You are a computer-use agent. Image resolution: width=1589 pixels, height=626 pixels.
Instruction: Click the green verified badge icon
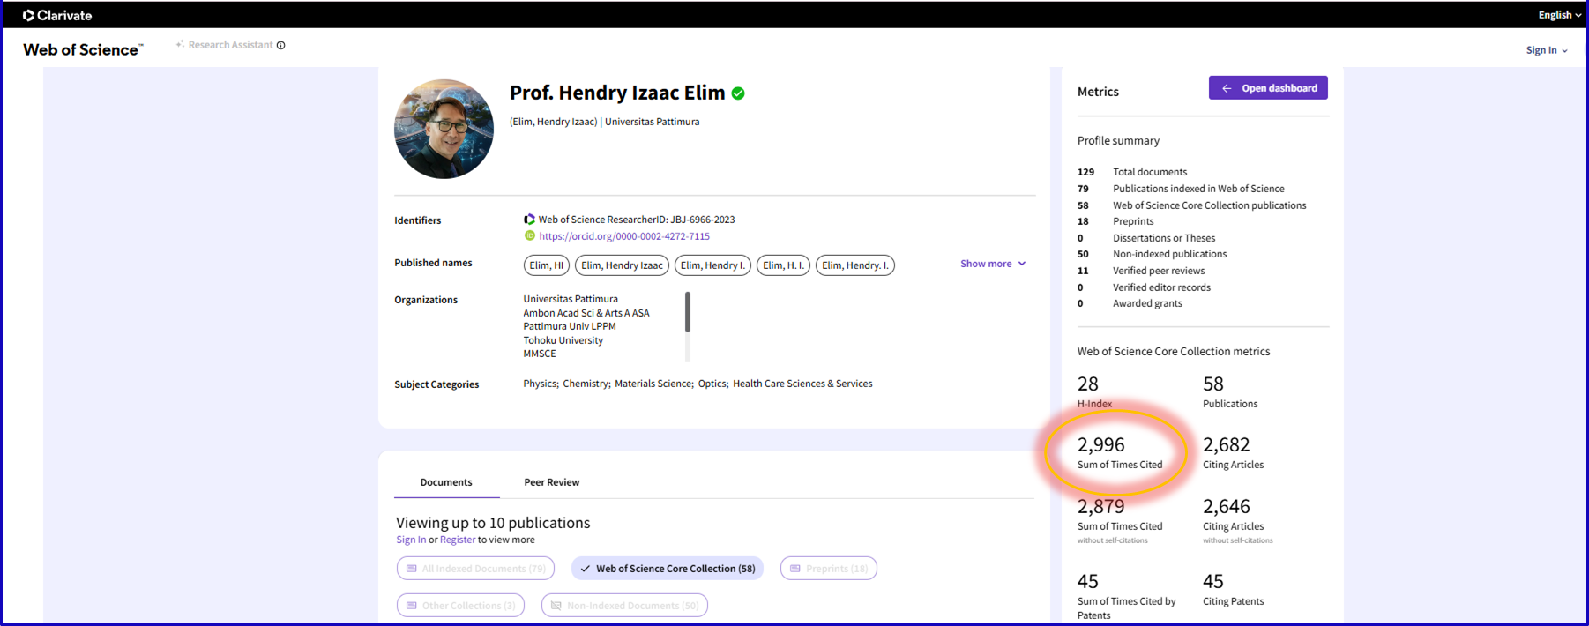tap(738, 93)
